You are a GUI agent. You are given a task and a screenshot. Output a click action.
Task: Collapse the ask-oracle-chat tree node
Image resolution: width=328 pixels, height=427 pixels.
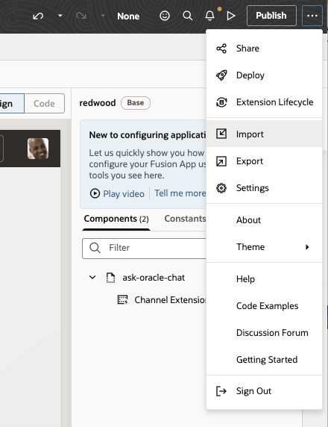pos(92,278)
